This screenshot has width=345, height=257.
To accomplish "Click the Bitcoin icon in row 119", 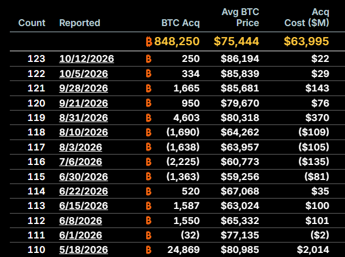I will [x=149, y=118].
